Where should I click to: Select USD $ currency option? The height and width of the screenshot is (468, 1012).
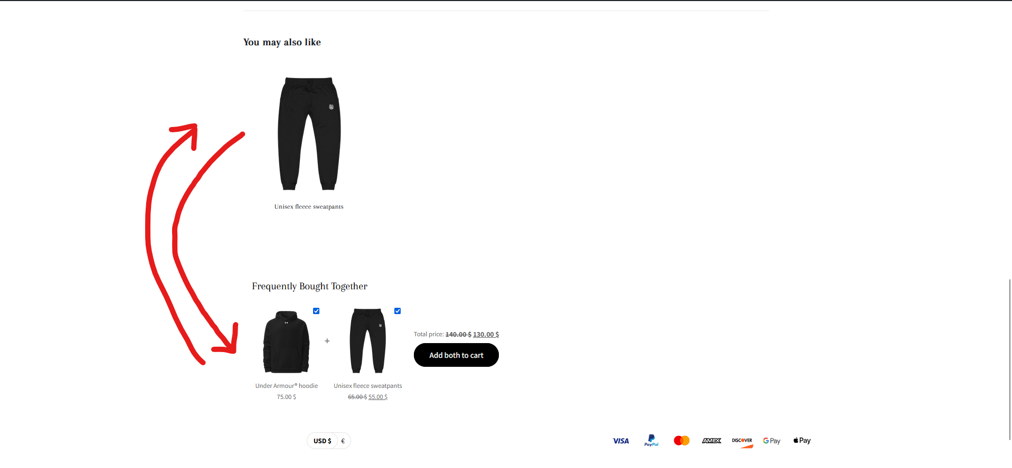[x=323, y=441]
